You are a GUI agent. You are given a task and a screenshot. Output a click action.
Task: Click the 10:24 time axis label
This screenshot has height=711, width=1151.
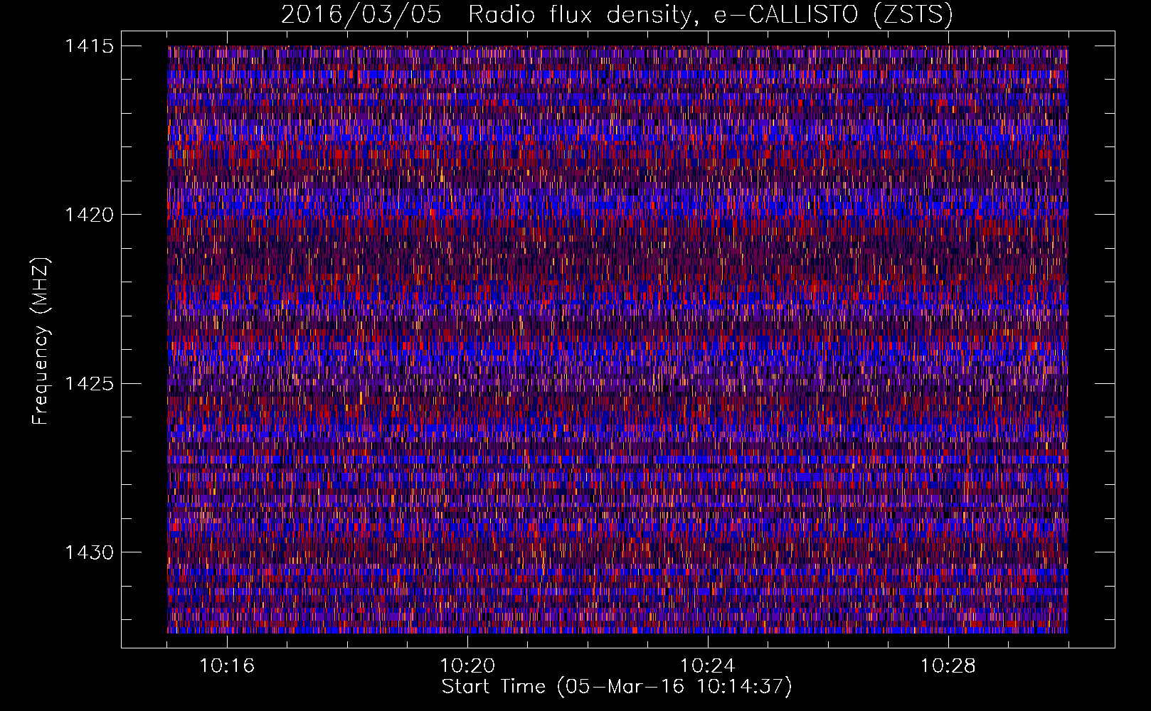point(708,666)
